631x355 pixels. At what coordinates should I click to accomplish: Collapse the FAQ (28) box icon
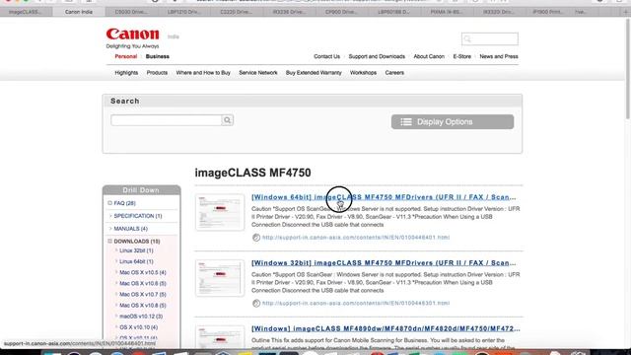tap(109, 203)
